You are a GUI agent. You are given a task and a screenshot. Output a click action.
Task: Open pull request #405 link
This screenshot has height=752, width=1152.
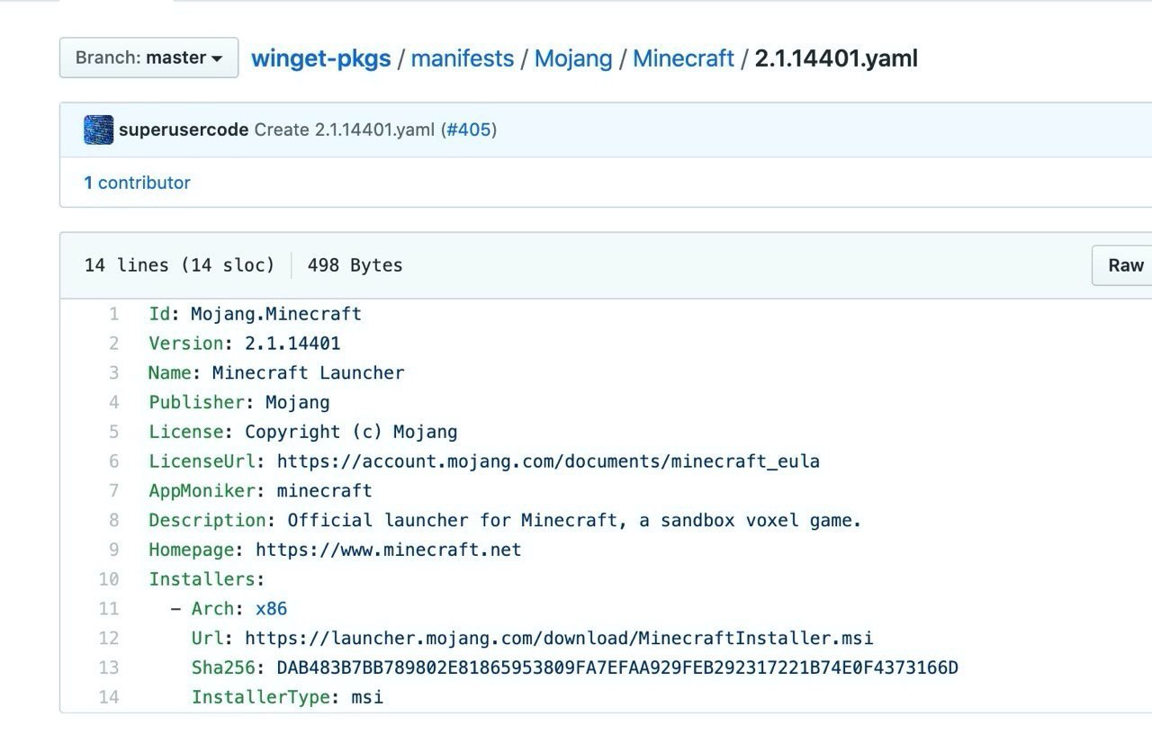469,130
